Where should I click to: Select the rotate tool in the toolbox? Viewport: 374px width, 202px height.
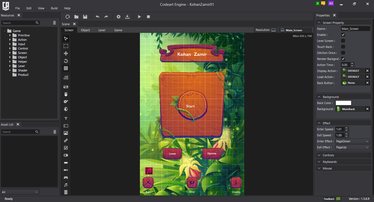pyautogui.click(x=66, y=61)
